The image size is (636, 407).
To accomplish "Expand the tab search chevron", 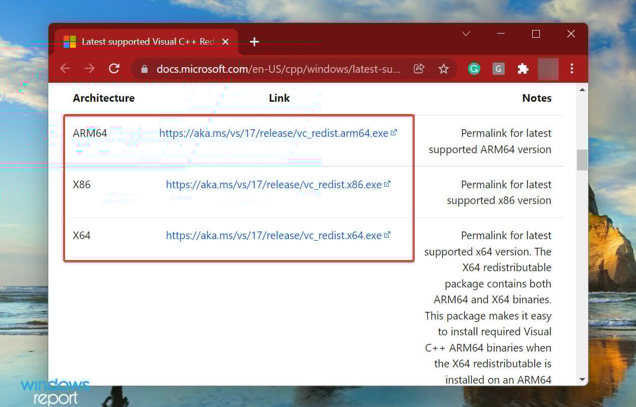I will point(466,34).
